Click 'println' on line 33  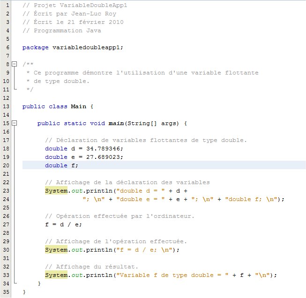click(x=99, y=275)
